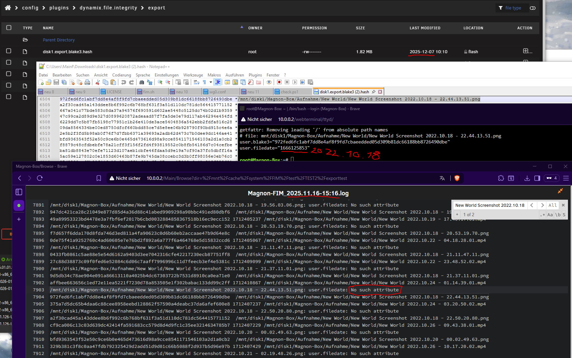
Task: Bookmark this page in Brave
Action: coord(99,178)
